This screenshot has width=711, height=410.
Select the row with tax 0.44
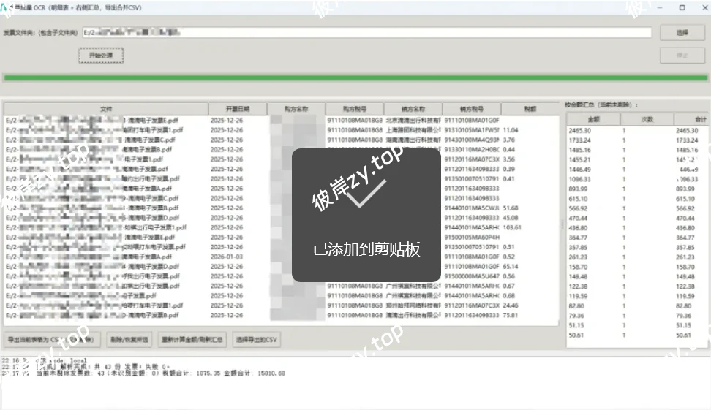point(281,150)
